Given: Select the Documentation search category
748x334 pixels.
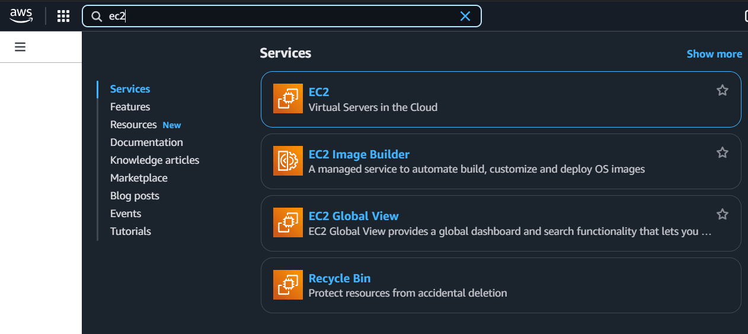Looking at the screenshot, I should tap(146, 142).
